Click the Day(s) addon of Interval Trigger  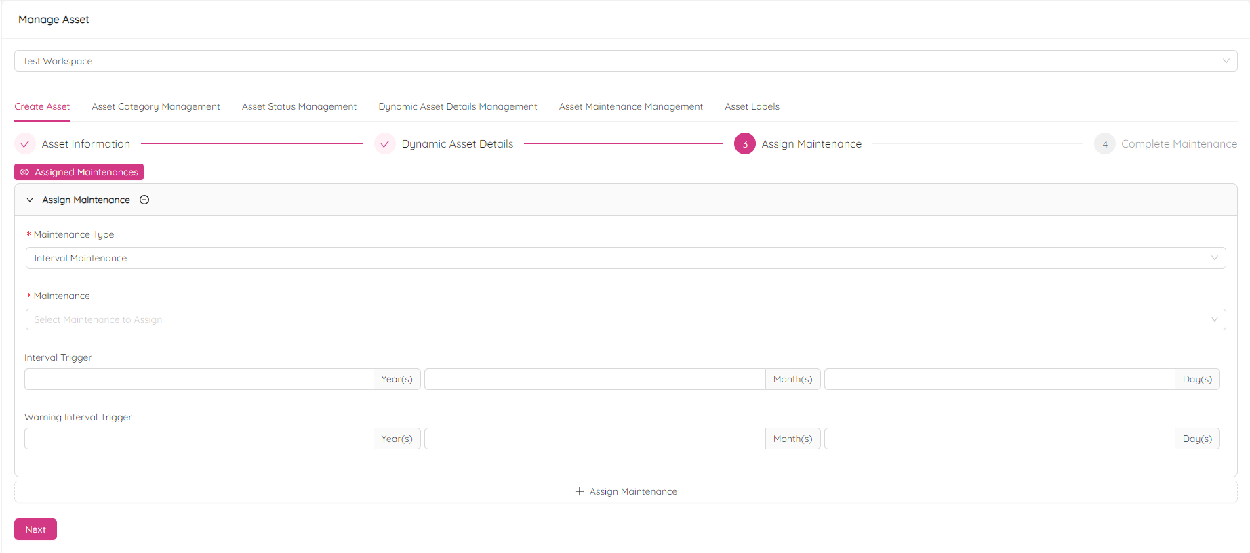(1198, 379)
